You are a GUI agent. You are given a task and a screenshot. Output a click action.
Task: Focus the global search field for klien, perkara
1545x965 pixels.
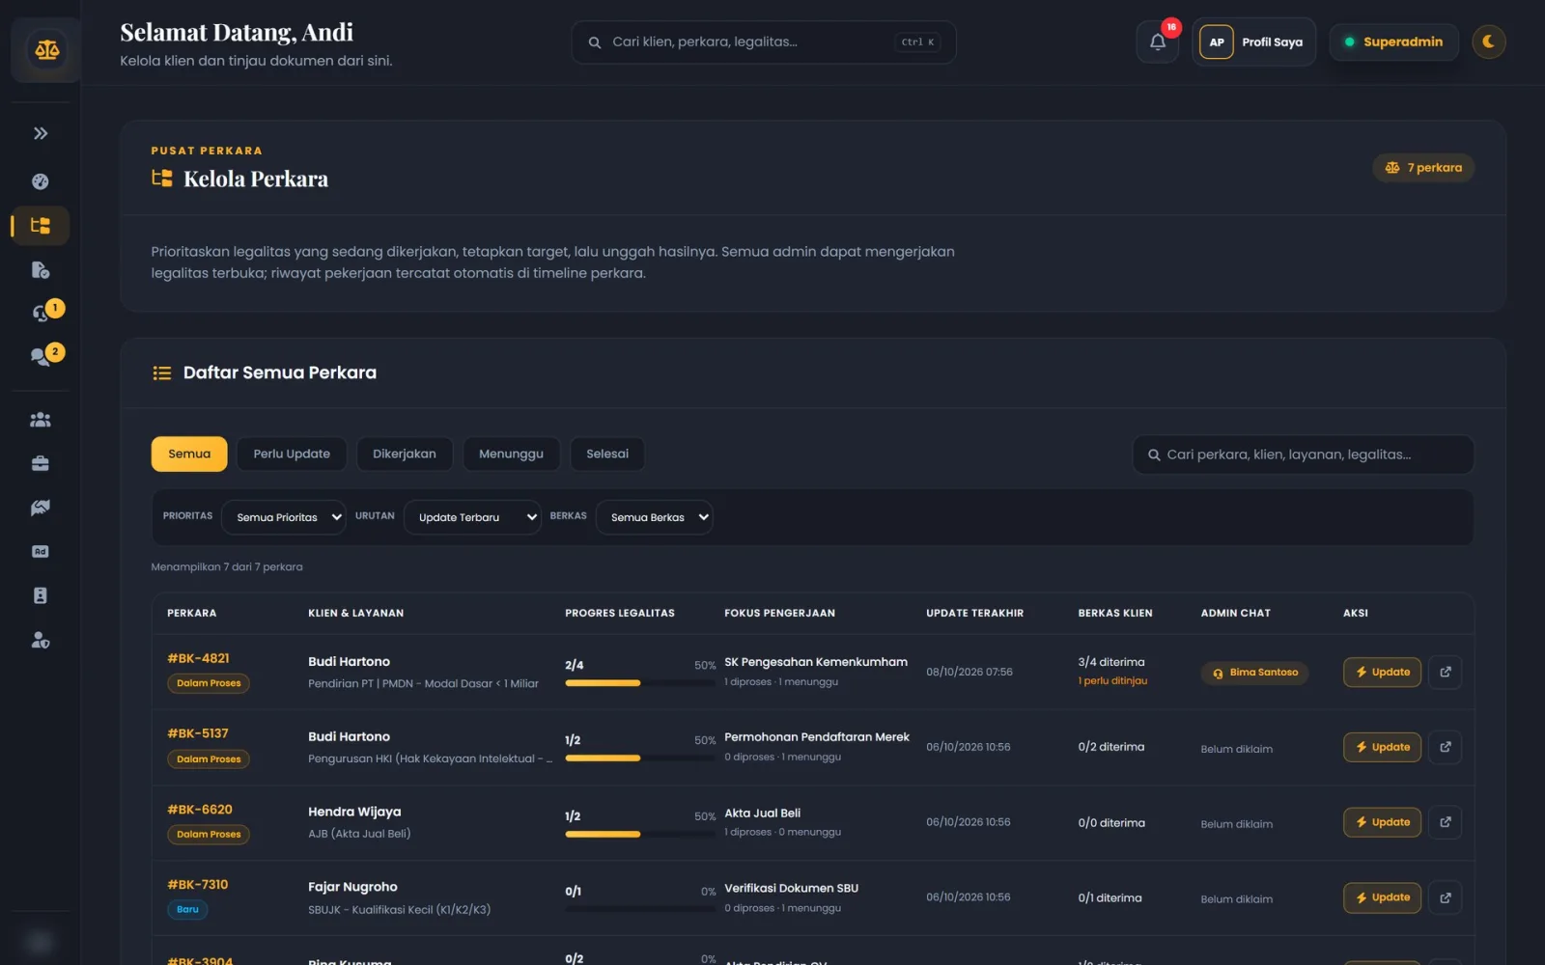[764, 42]
